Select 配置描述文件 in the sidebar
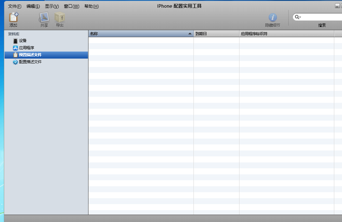 click(x=46, y=62)
